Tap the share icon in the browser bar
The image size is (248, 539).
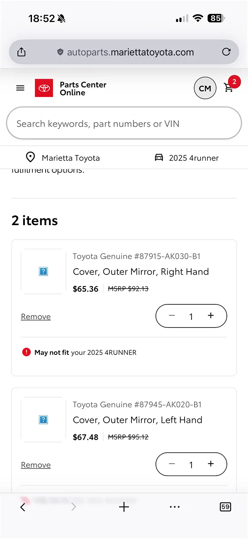point(21,52)
